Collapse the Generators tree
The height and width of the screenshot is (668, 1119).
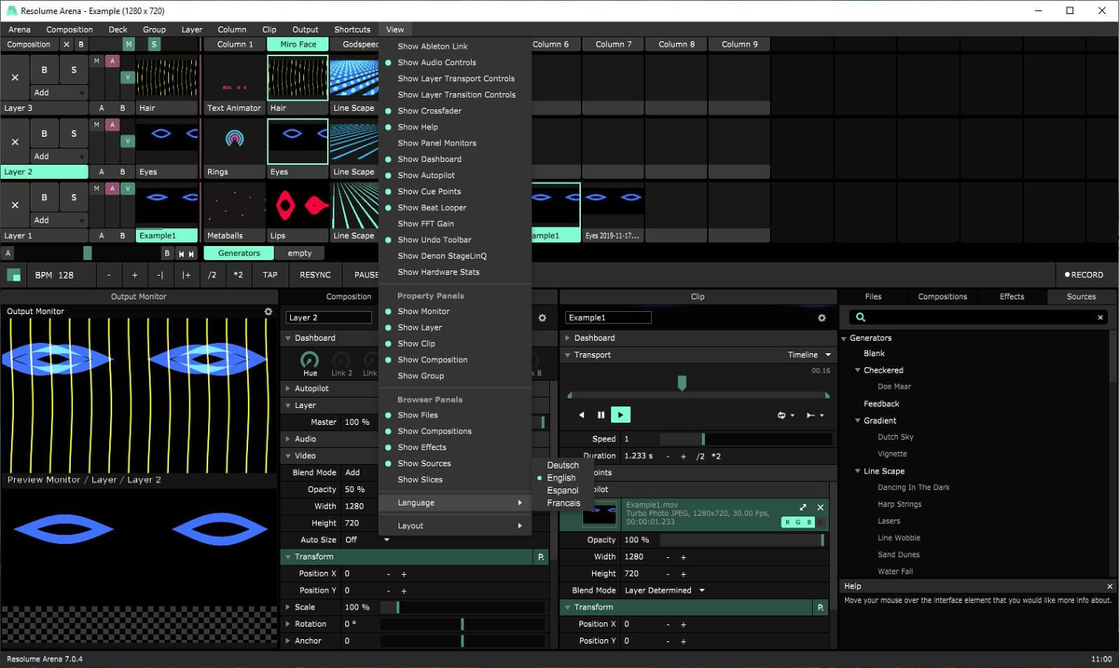click(x=846, y=338)
